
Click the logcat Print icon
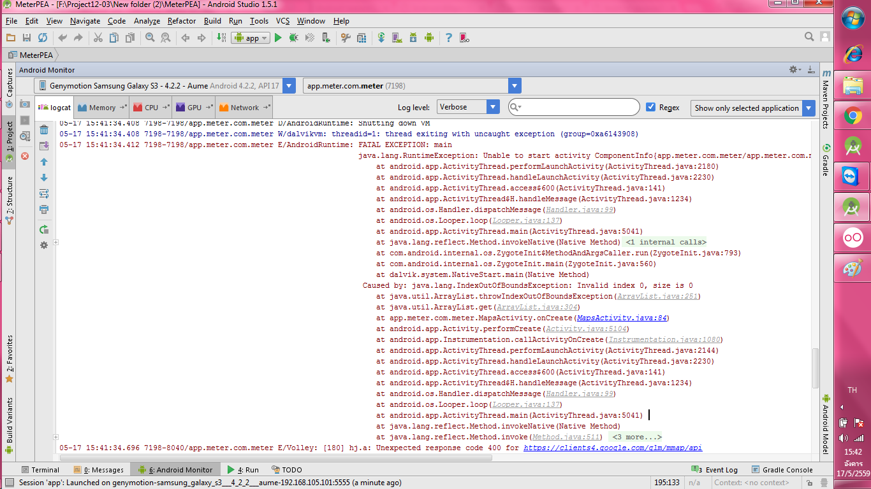pos(44,209)
